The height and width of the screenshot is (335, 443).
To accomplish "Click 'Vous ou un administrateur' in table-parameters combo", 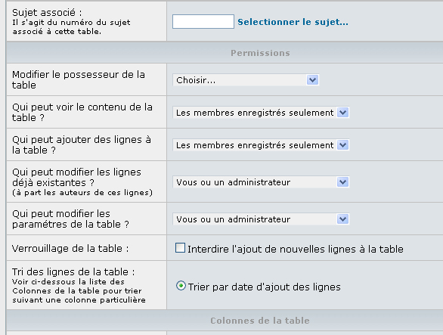I will (233, 219).
